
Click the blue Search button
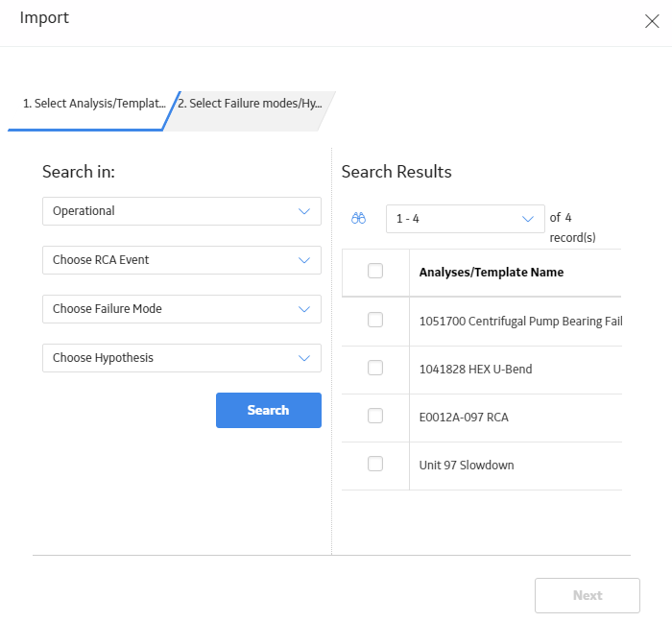click(269, 411)
